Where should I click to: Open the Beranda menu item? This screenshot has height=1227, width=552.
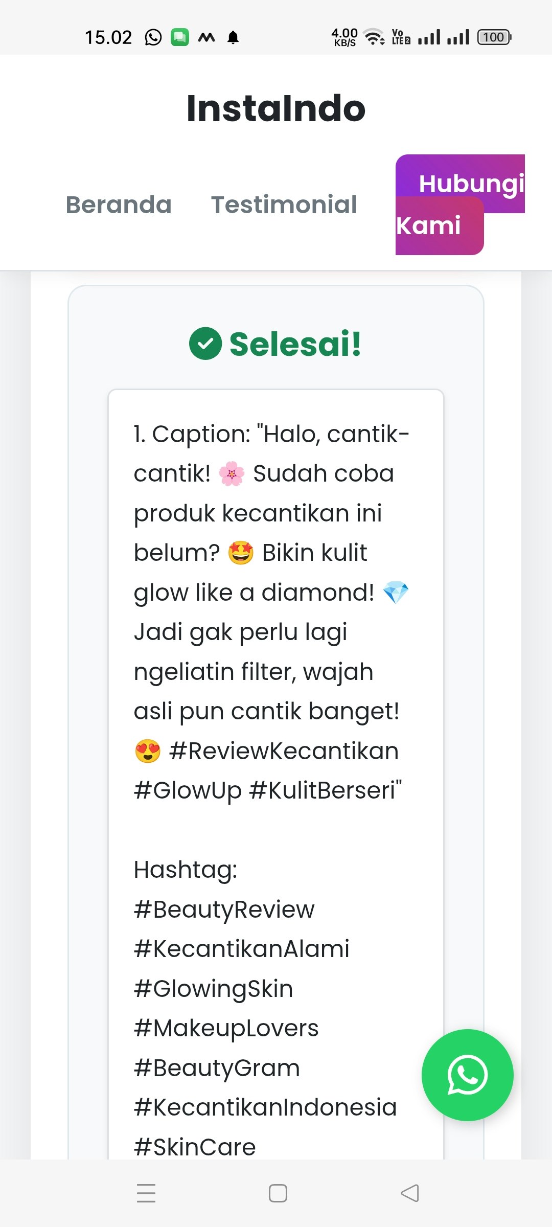click(119, 204)
